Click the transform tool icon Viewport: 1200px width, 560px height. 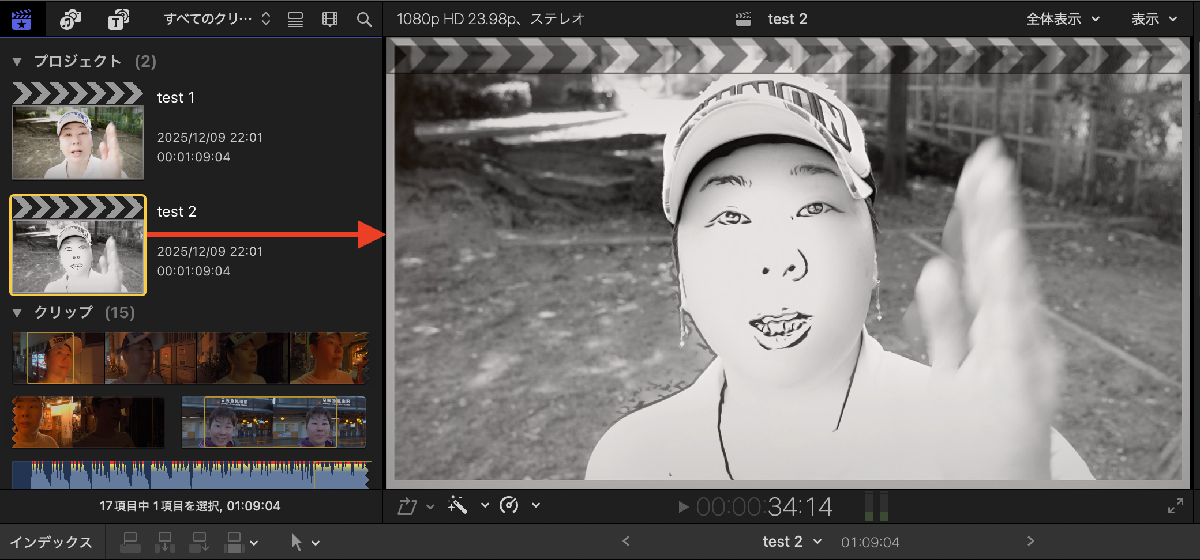click(407, 506)
